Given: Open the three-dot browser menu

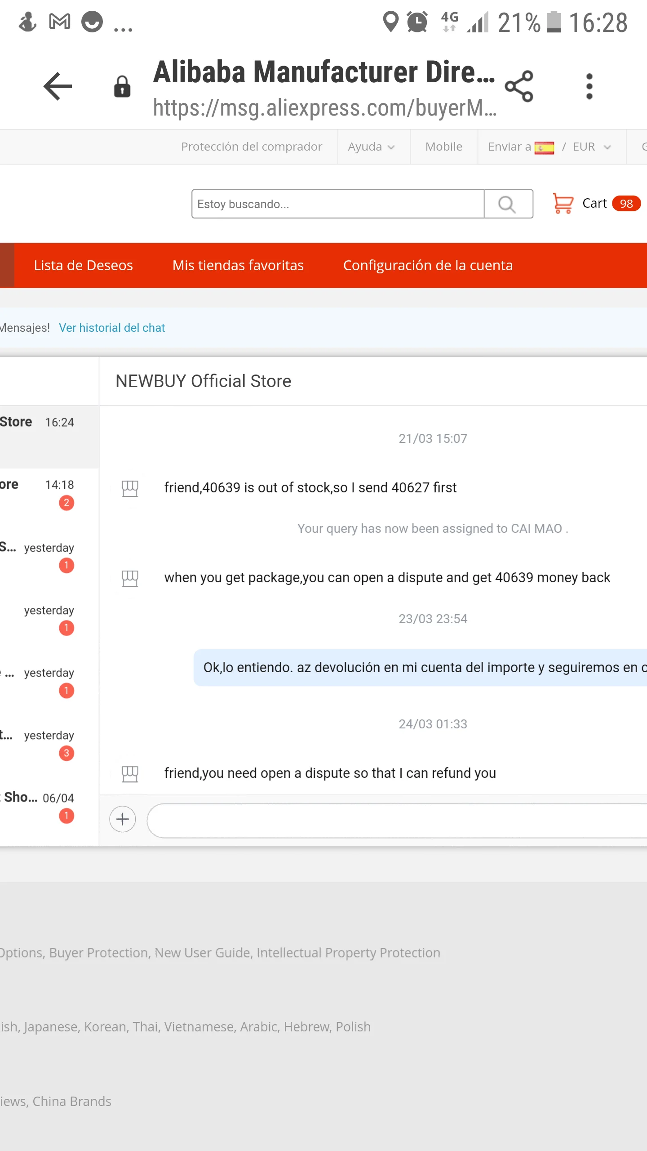Looking at the screenshot, I should [x=589, y=86].
